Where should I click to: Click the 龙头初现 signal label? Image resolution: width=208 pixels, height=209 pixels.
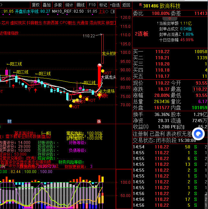(x=109, y=53)
